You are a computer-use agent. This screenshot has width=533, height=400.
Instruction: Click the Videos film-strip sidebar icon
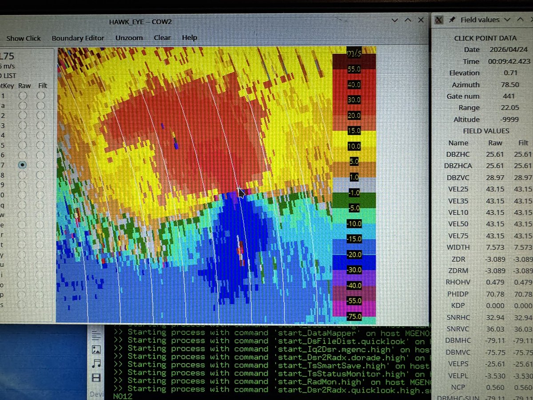pyautogui.click(x=96, y=378)
